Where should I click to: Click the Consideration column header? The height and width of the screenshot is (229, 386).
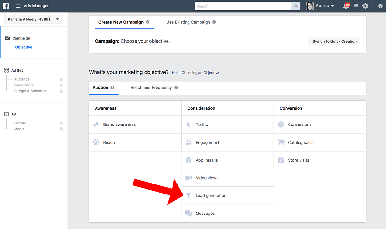click(x=201, y=108)
